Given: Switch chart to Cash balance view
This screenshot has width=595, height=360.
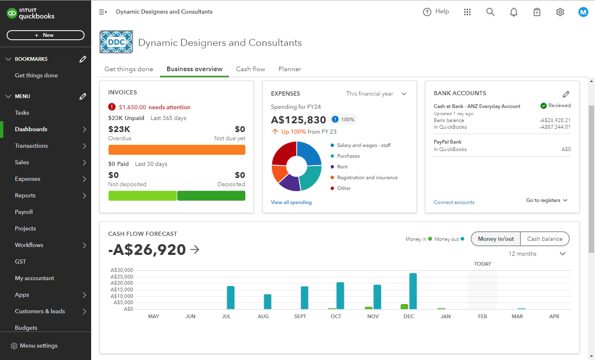Looking at the screenshot, I should point(544,239).
